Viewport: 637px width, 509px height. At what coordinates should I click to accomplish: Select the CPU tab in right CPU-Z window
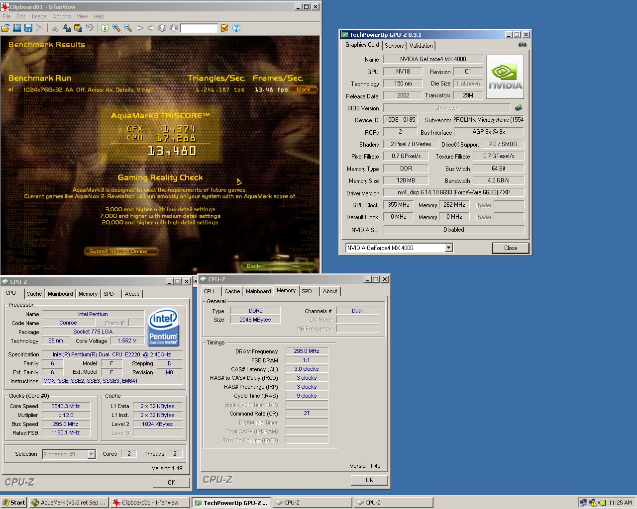tap(209, 291)
